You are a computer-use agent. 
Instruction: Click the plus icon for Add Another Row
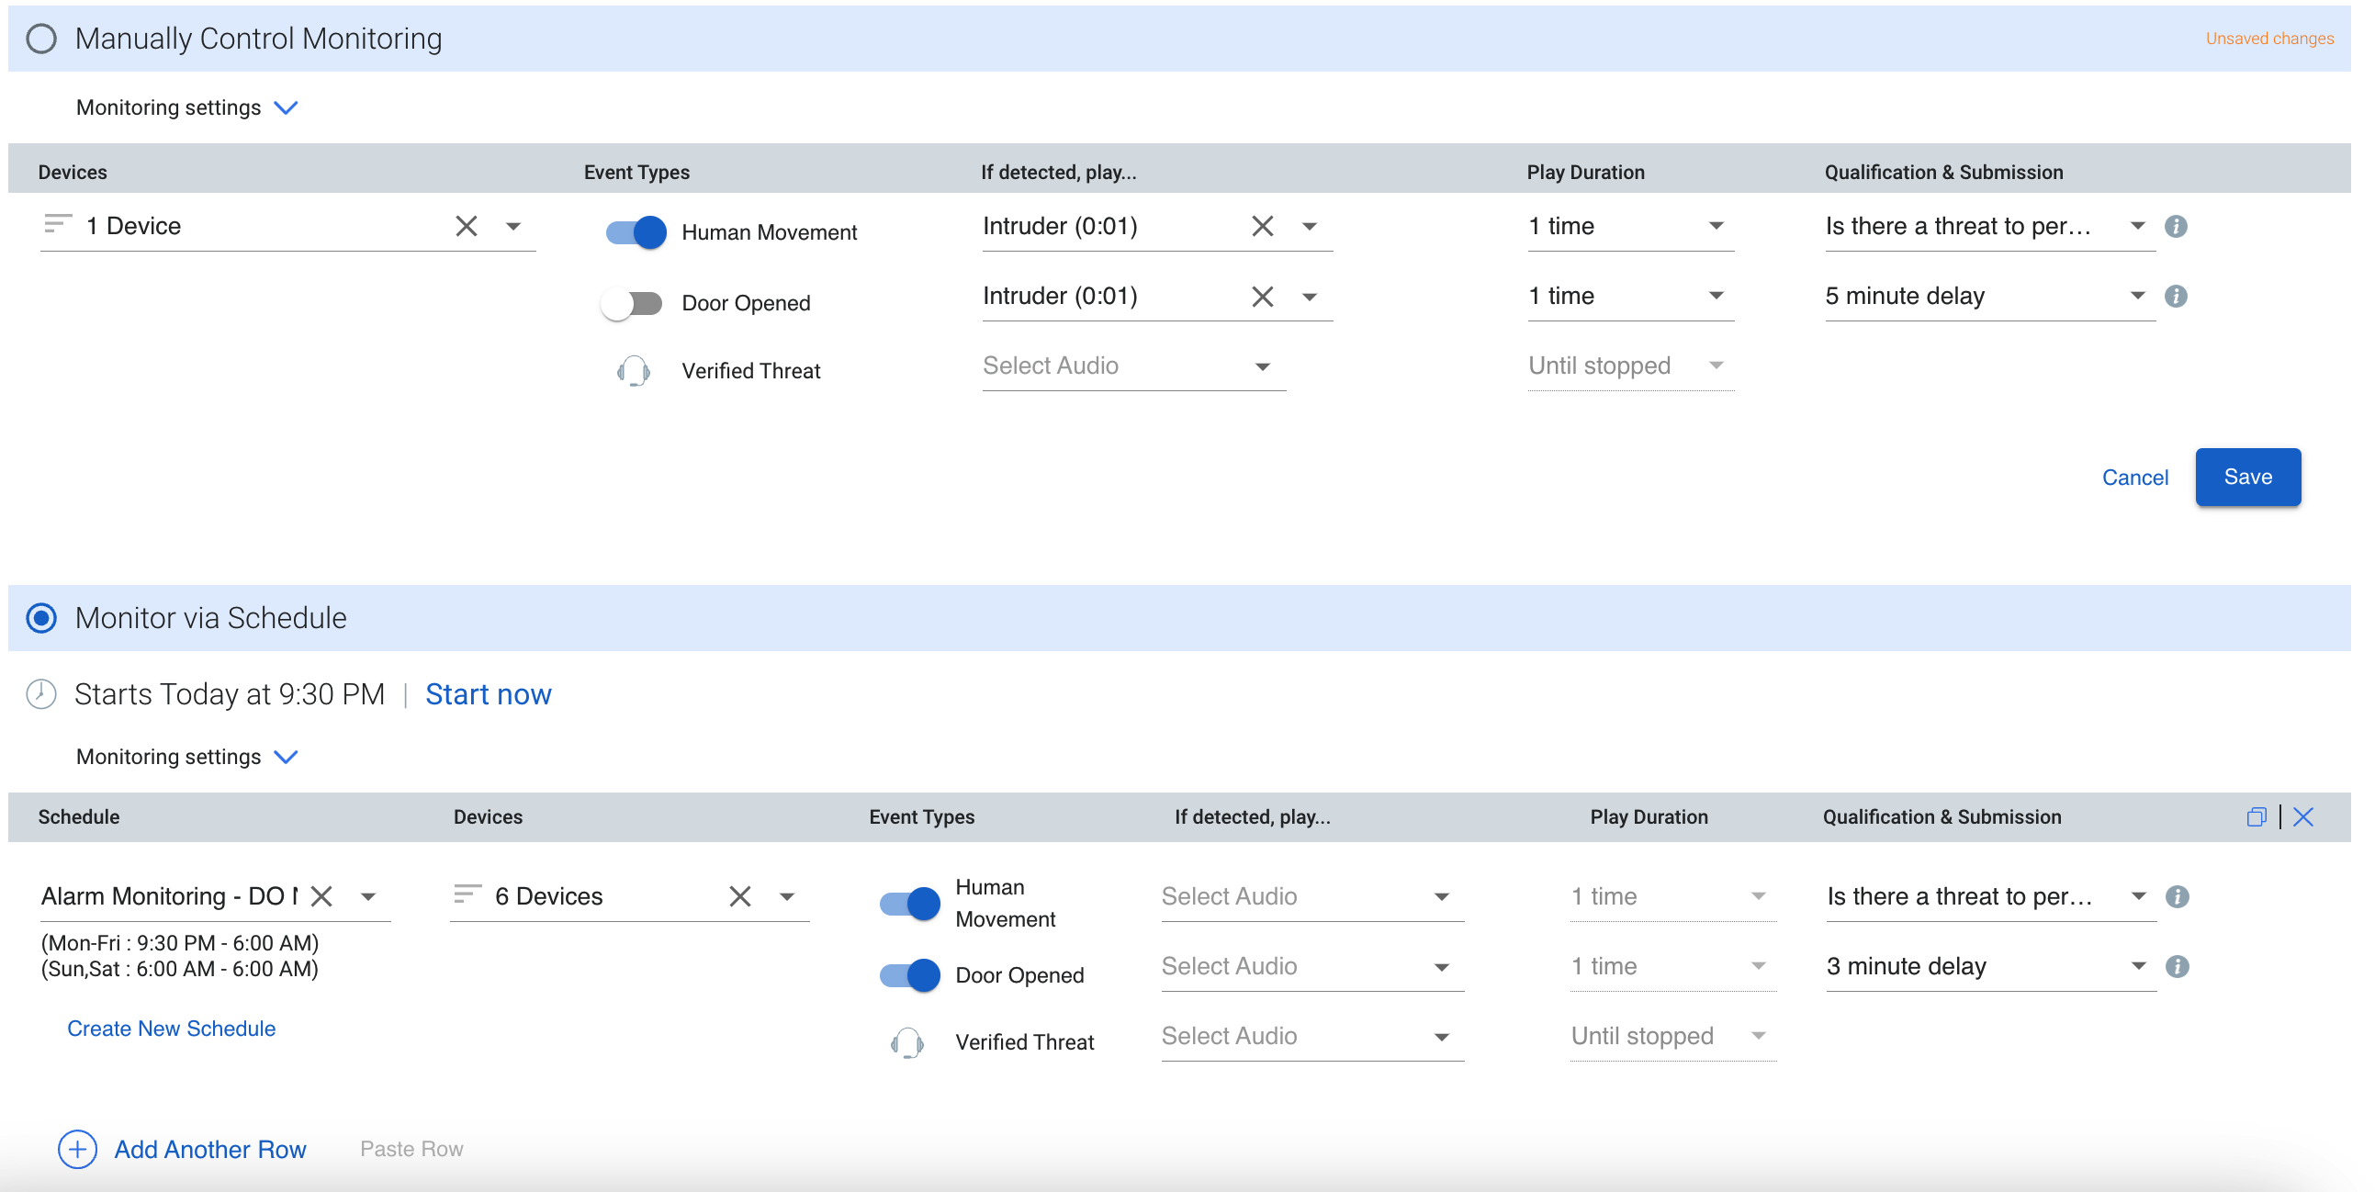tap(77, 1149)
